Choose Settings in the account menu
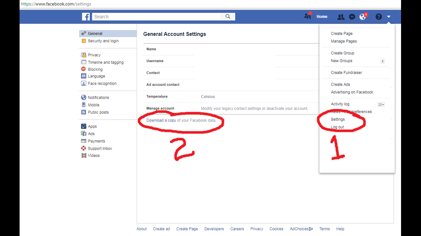This screenshot has width=421, height=236. [x=338, y=119]
